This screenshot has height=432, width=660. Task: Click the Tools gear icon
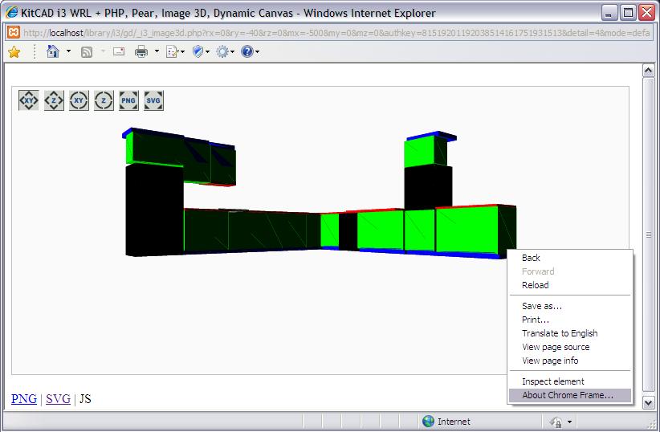222,51
